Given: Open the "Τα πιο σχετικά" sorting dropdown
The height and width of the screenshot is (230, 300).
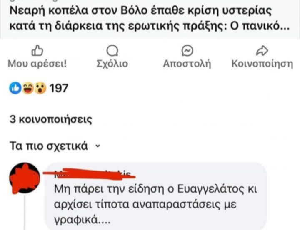Looking at the screenshot, I should pyautogui.click(x=48, y=146).
